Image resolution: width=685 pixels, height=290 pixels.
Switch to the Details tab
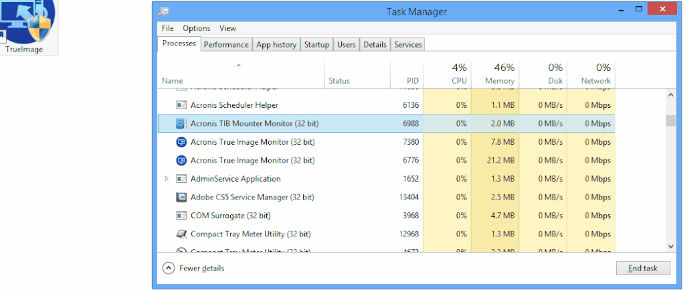pyautogui.click(x=375, y=45)
